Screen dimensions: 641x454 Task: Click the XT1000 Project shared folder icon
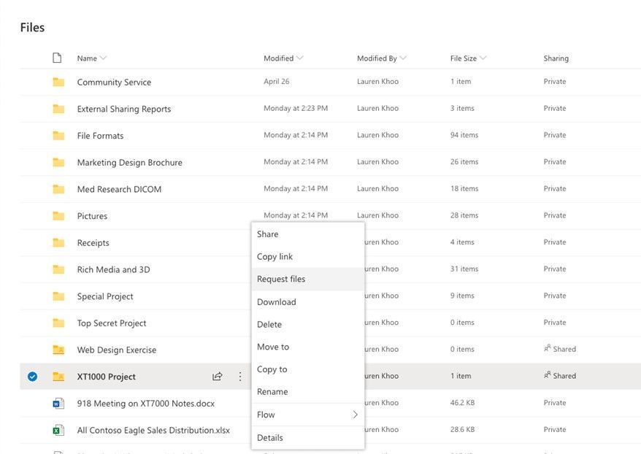pos(58,377)
